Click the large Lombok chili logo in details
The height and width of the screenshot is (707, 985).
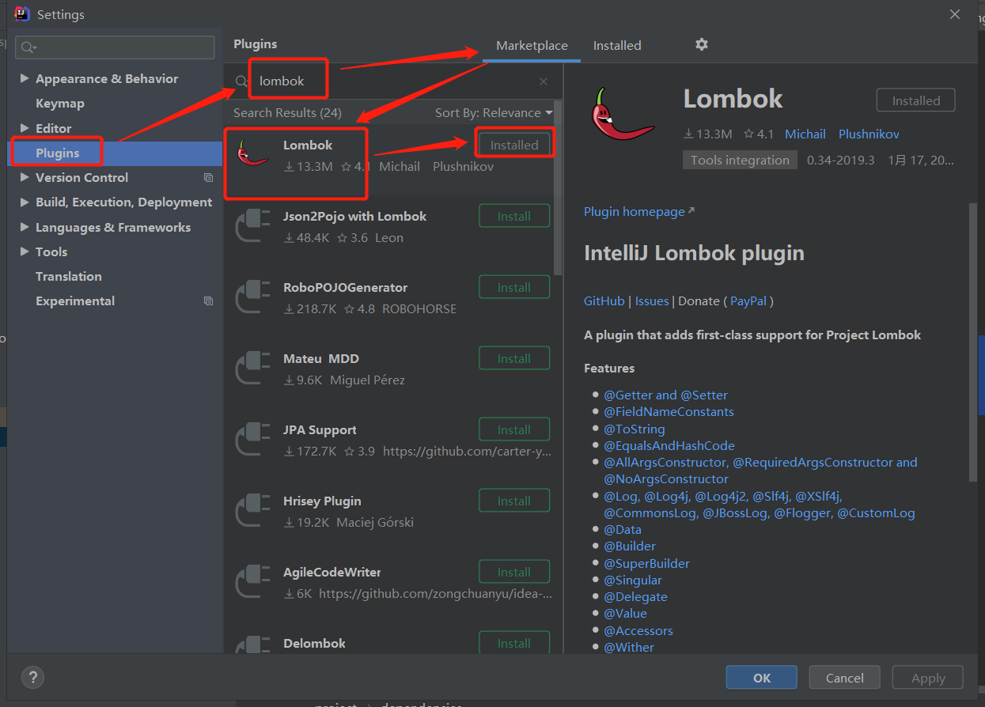click(x=623, y=115)
